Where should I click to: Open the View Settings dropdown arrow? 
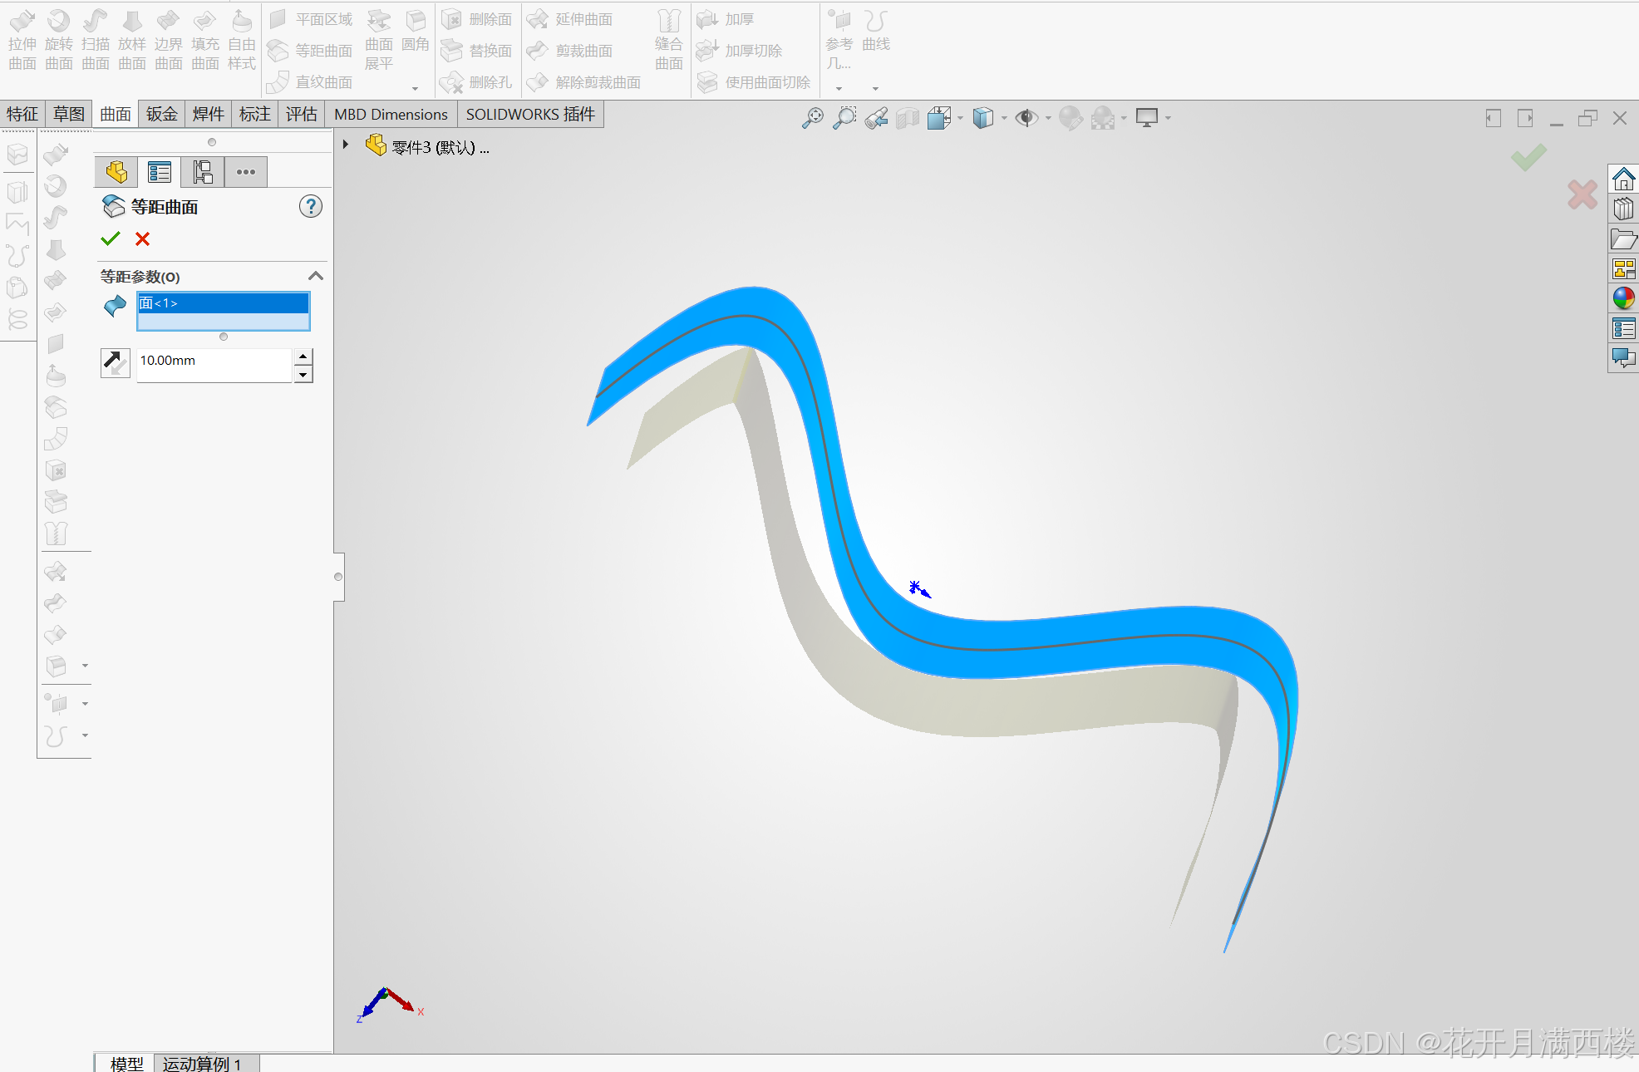[x=1168, y=118]
